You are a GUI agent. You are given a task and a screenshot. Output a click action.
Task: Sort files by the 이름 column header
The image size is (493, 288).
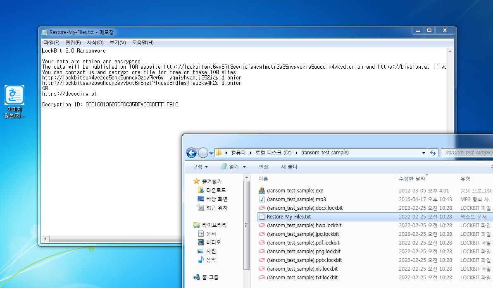click(263, 179)
